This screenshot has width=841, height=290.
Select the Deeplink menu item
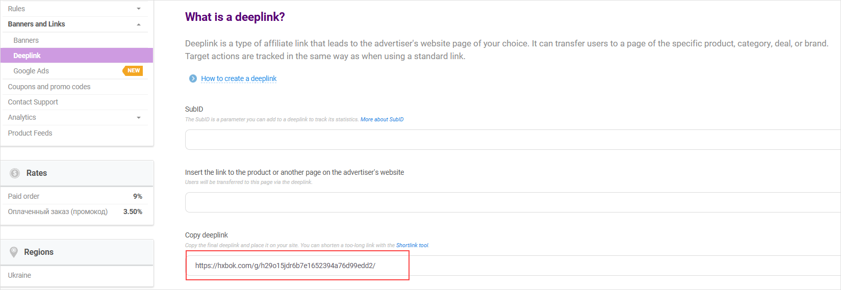27,56
